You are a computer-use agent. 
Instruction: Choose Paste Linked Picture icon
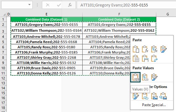(163, 96)
